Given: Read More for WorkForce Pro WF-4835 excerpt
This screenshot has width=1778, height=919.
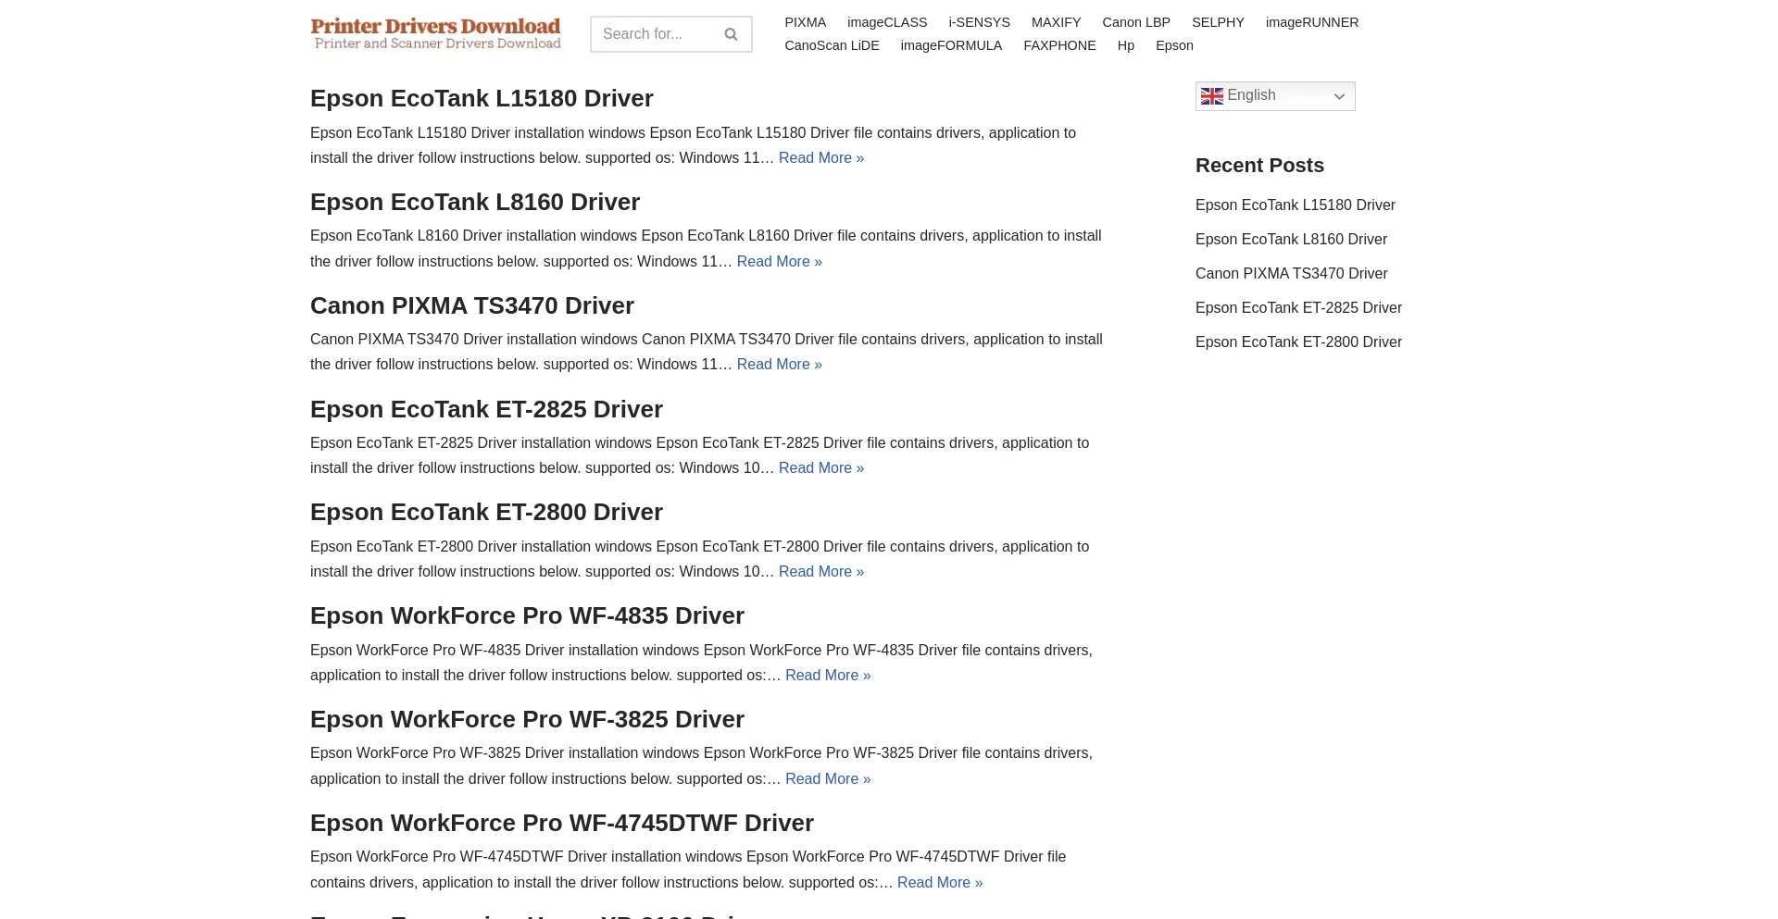Looking at the screenshot, I should click(828, 676).
